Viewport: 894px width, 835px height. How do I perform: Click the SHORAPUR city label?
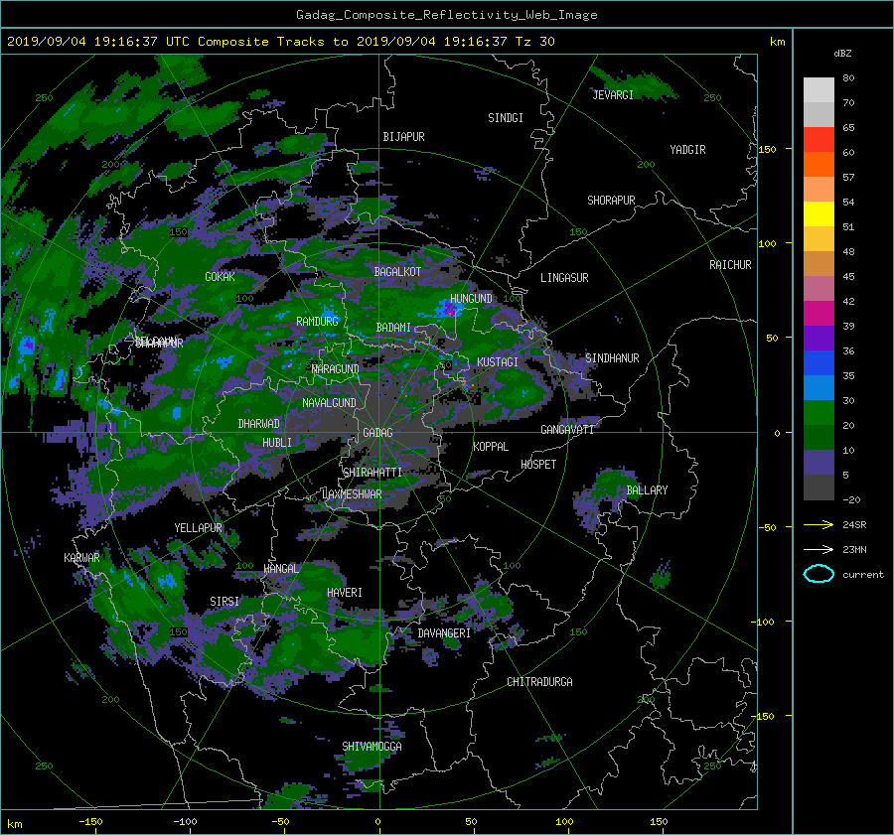point(611,200)
